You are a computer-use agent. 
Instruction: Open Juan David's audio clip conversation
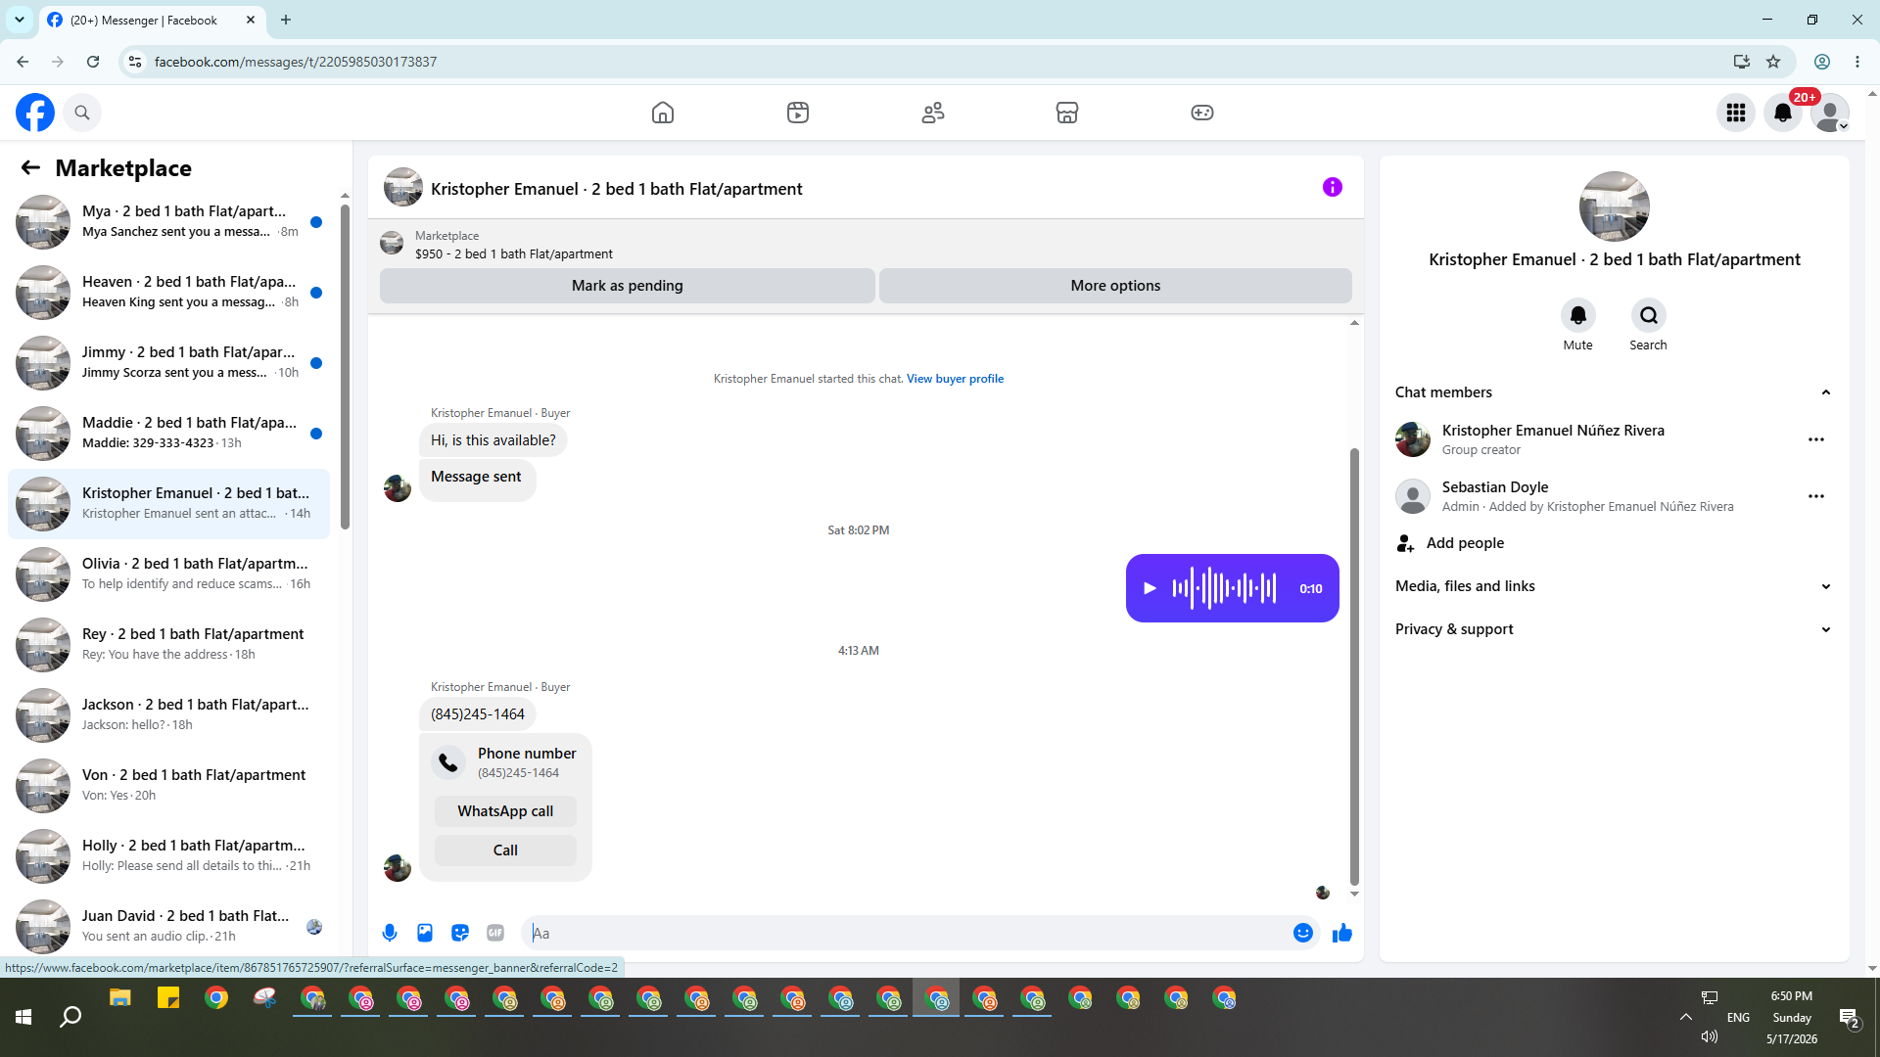tap(168, 927)
